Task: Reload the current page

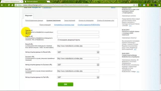Action: coord(9,5)
